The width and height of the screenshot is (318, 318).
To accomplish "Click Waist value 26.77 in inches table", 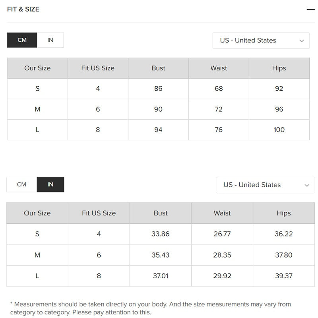I will [x=222, y=234].
